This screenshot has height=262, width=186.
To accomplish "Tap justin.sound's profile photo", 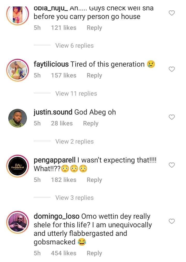I will pos(18,118).
